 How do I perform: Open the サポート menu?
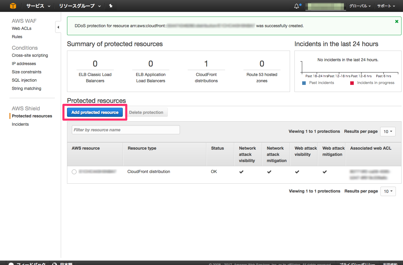pos(386,6)
